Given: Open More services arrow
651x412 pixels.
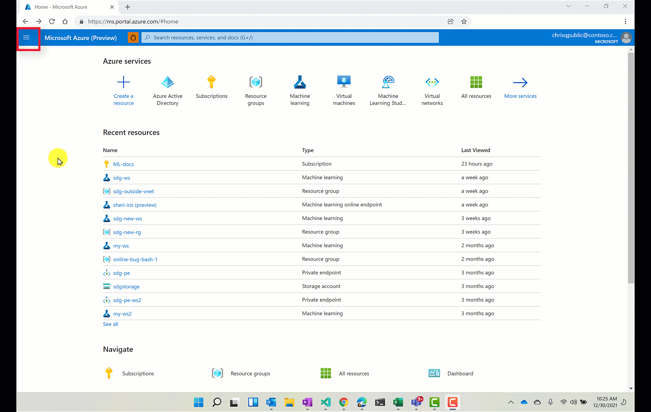Looking at the screenshot, I should tap(520, 83).
